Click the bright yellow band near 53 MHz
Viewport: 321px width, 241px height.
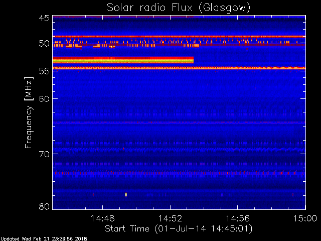[x=123, y=60]
